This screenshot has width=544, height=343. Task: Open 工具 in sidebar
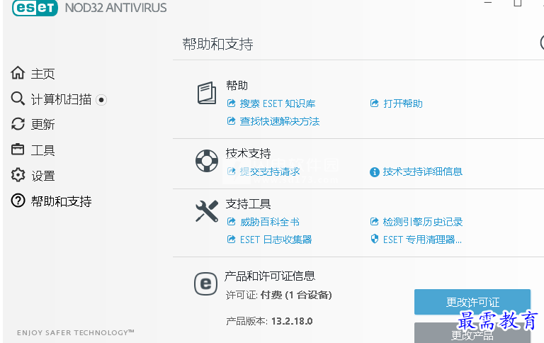pos(42,150)
